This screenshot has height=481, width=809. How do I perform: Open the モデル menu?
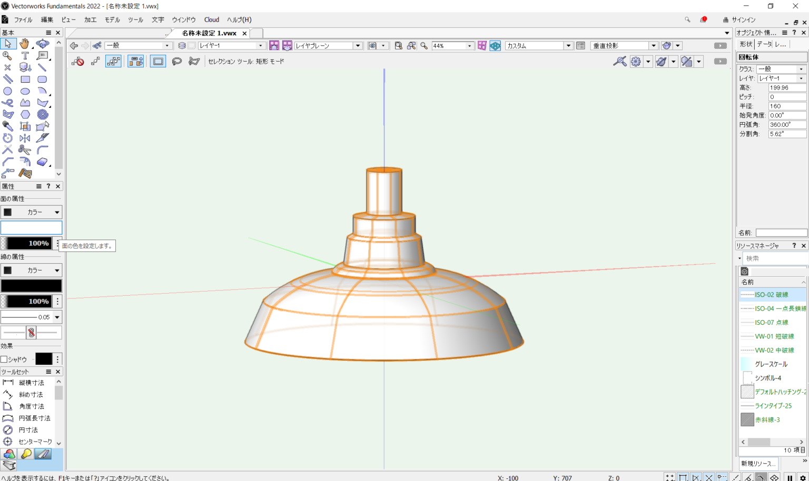tap(111, 19)
